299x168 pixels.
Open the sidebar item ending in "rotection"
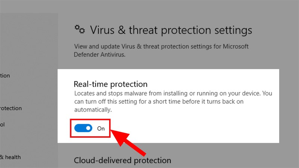pyautogui.click(x=11, y=108)
